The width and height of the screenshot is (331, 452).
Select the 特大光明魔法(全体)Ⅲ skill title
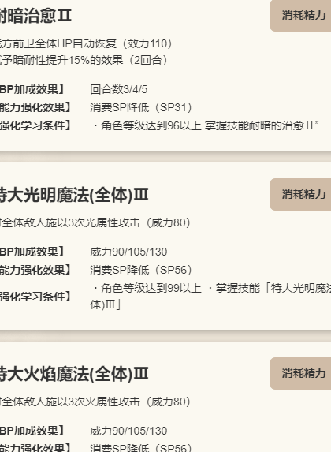[74, 195]
